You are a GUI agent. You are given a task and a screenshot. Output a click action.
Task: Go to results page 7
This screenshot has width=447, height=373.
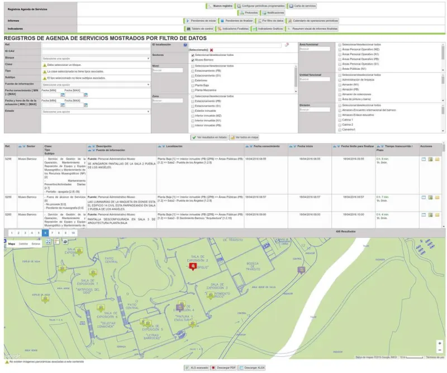(52, 233)
